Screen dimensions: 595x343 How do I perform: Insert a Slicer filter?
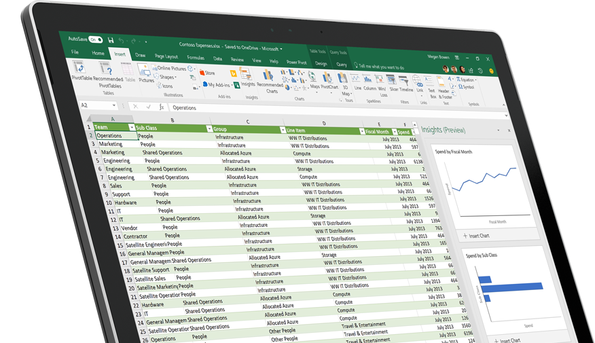click(393, 83)
